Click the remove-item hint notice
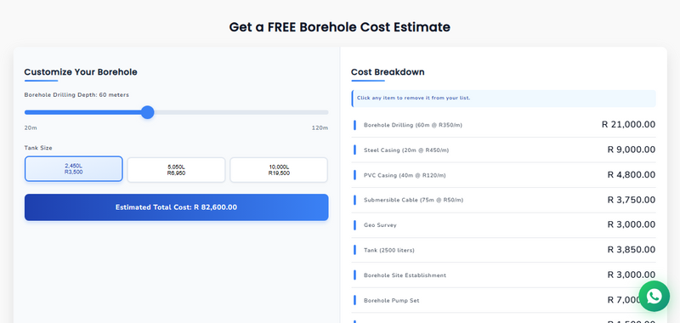The image size is (680, 323). 503,99
